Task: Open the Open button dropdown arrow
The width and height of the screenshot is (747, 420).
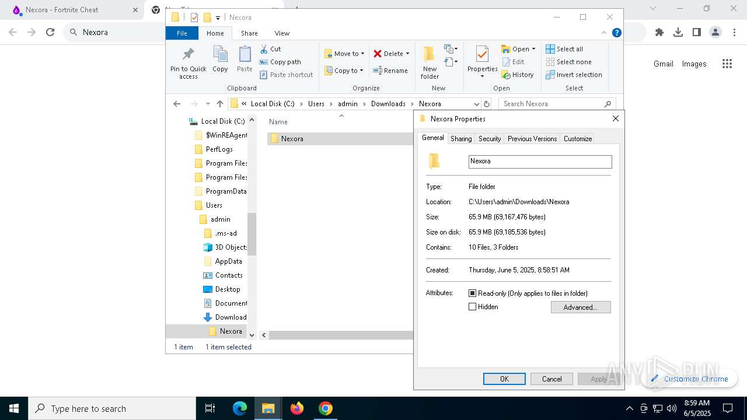Action: pyautogui.click(x=533, y=49)
